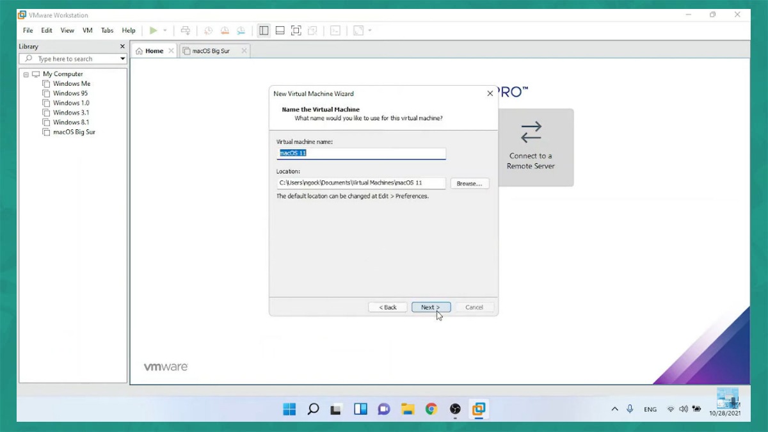Click Send Ctrl+Alt+Del toolbar icon

click(186, 30)
